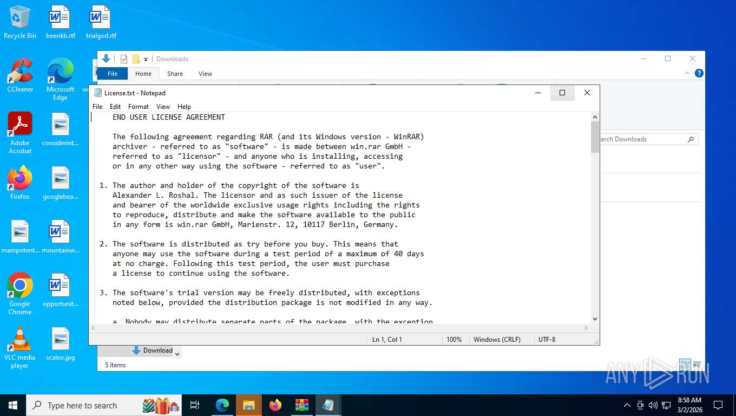Select the Download item in Explorer sidebar

(x=153, y=350)
